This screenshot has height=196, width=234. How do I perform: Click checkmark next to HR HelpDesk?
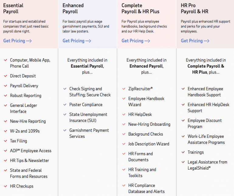[x=124, y=115]
